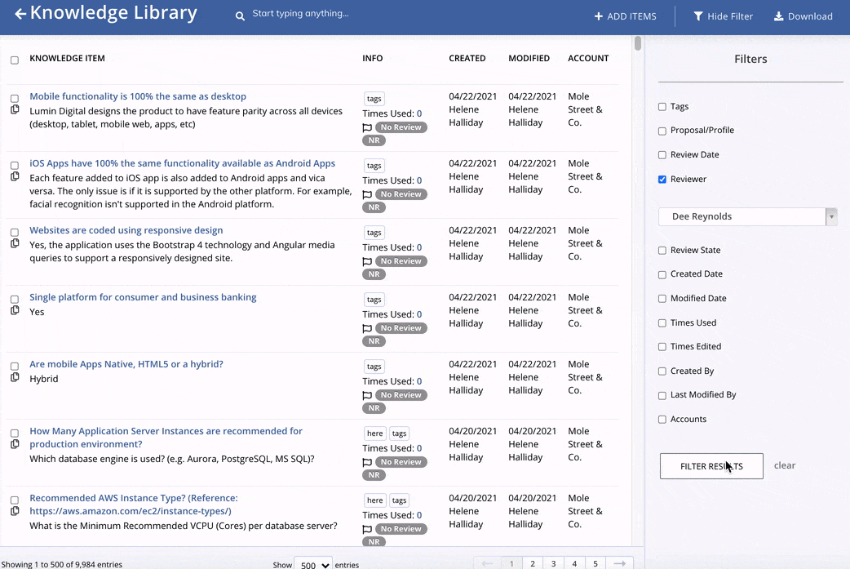Click the 'here' tag in Application Server Instances row
Screen dimensions: 850x569
tap(374, 433)
